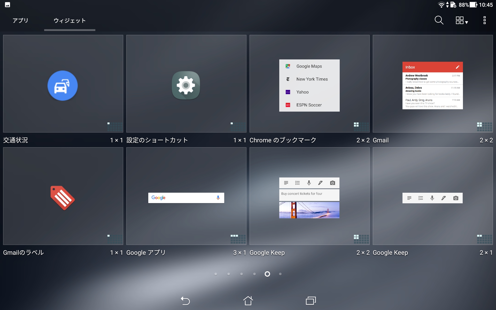
Task: Click the 設定のショートカット label
Action: pyautogui.click(x=157, y=140)
